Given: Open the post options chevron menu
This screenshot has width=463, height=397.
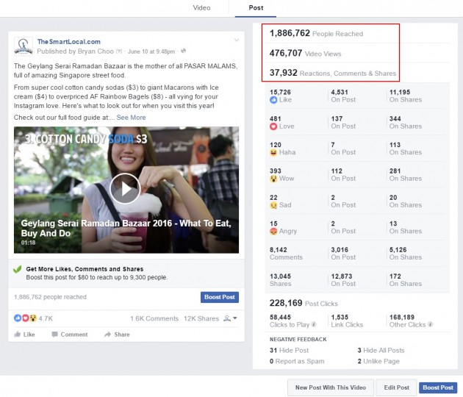Looking at the screenshot, I should click(x=236, y=40).
